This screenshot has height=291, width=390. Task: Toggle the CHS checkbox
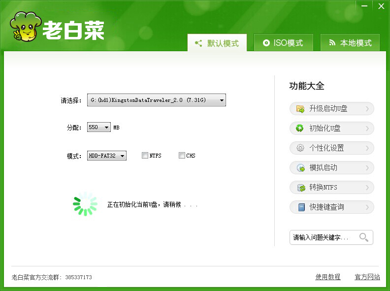tap(182, 156)
